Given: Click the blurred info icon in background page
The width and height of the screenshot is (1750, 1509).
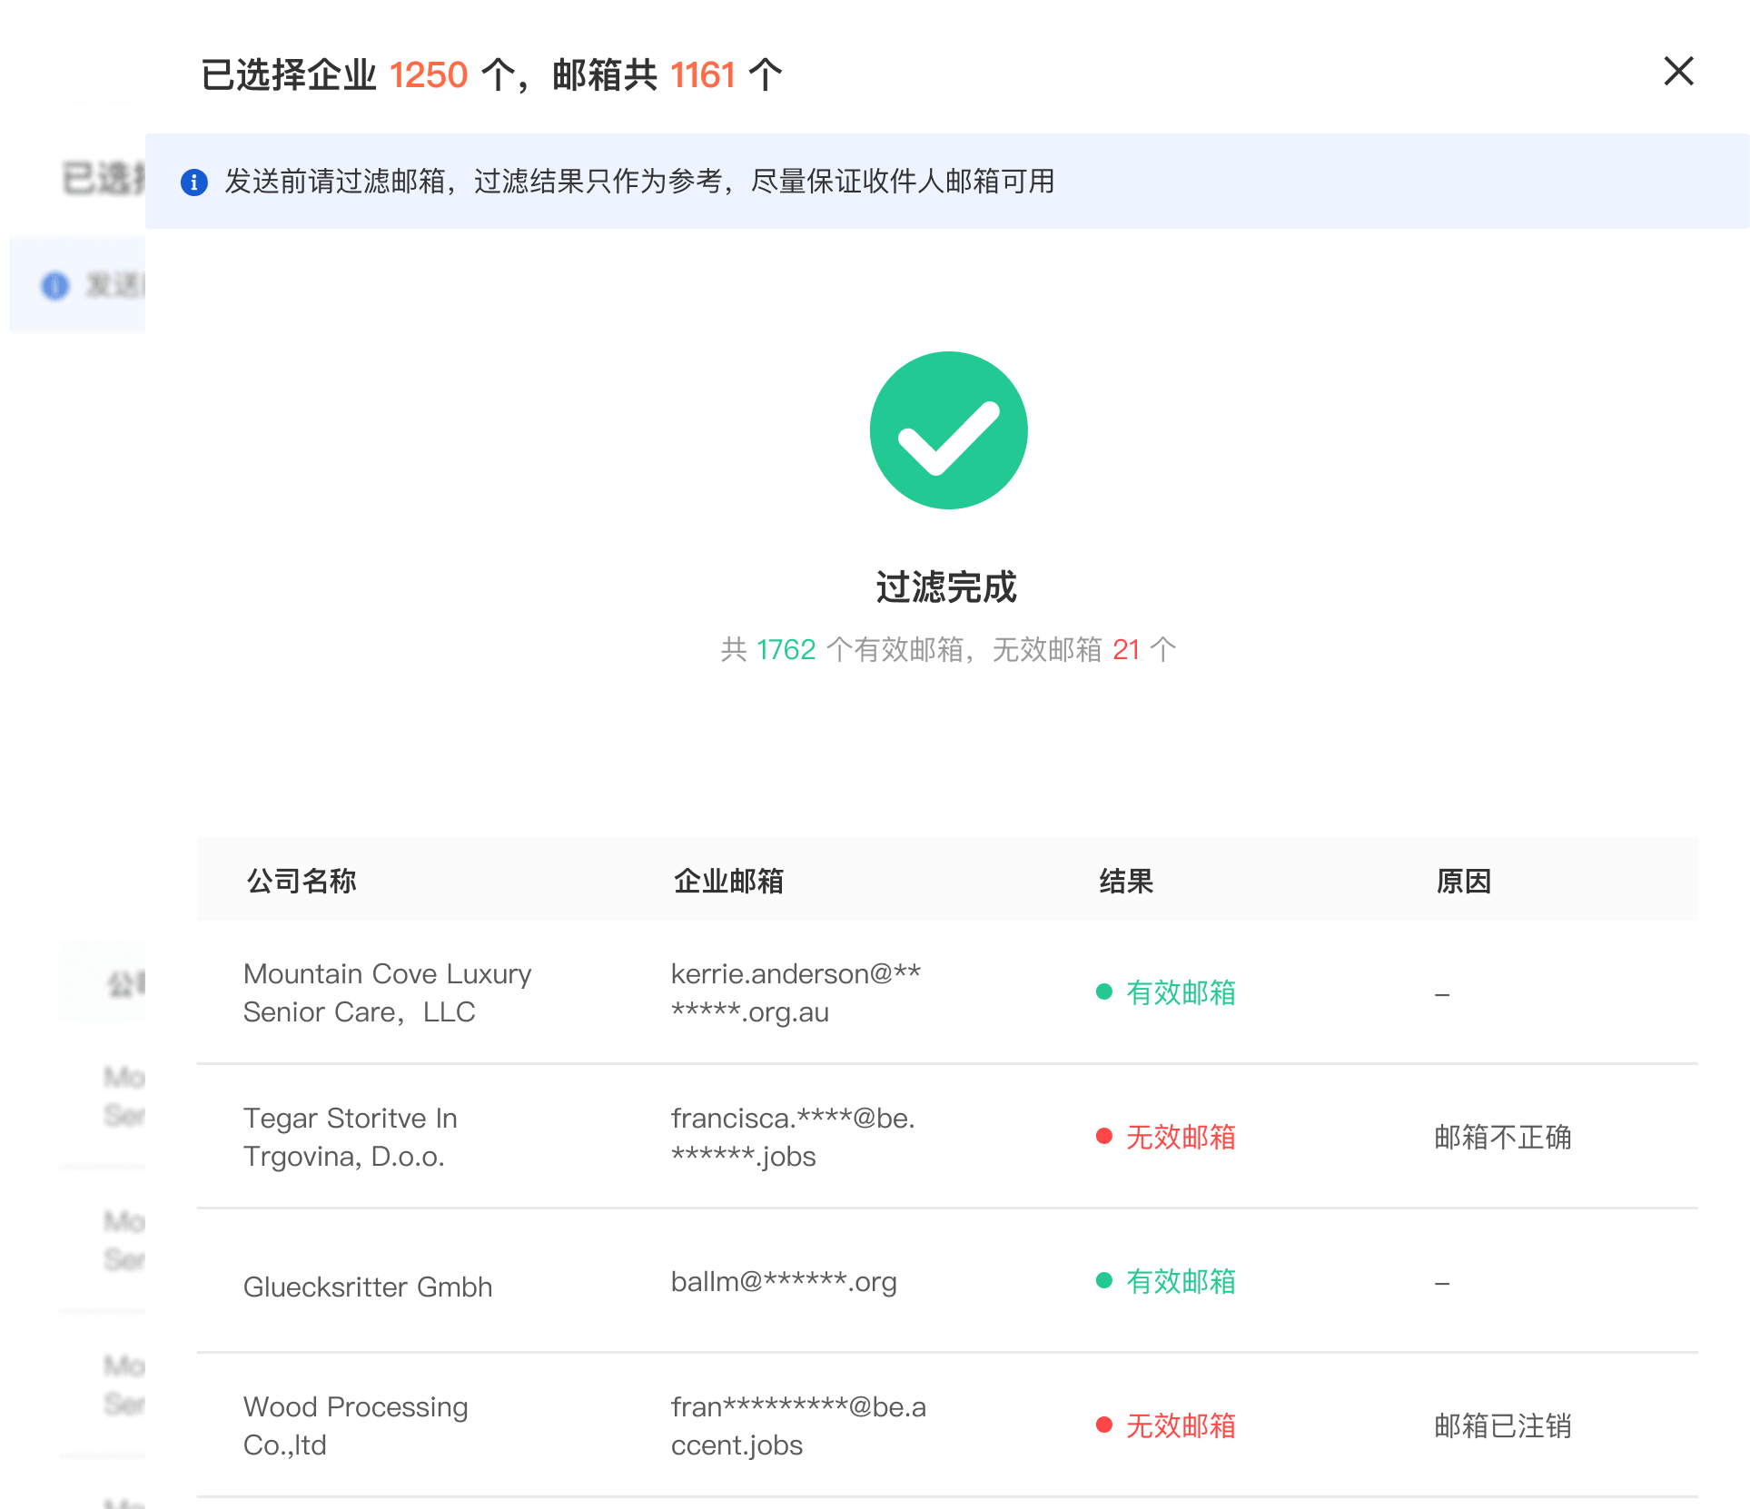Looking at the screenshot, I should [55, 286].
